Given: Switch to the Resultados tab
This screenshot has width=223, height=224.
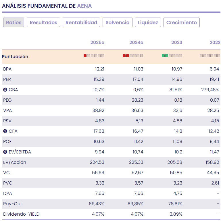Looking at the screenshot, I should [x=43, y=22].
